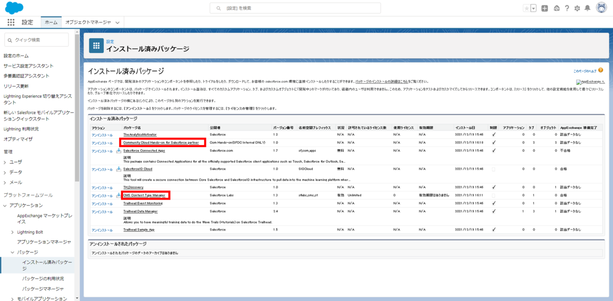This screenshot has height=301, width=613.
Task: Click the favorites star icon
Action: [526, 8]
